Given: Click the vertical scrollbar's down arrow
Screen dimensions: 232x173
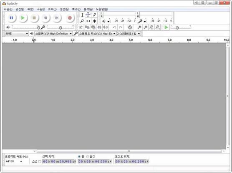Looking at the screenshot, I should (x=228, y=147).
